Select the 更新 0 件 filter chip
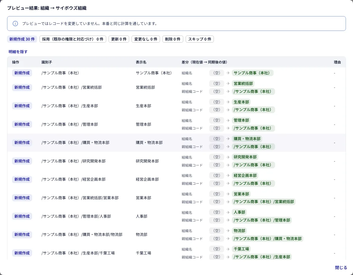Viewport: 353px width, 275px height. [x=119, y=39]
